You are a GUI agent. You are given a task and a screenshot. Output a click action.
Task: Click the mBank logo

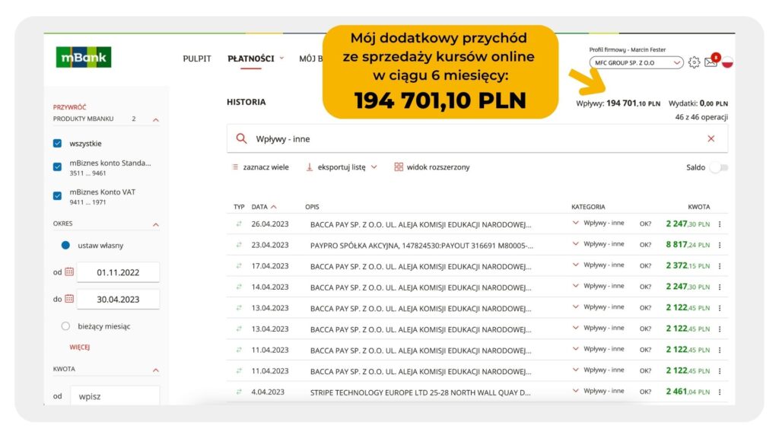(x=84, y=57)
